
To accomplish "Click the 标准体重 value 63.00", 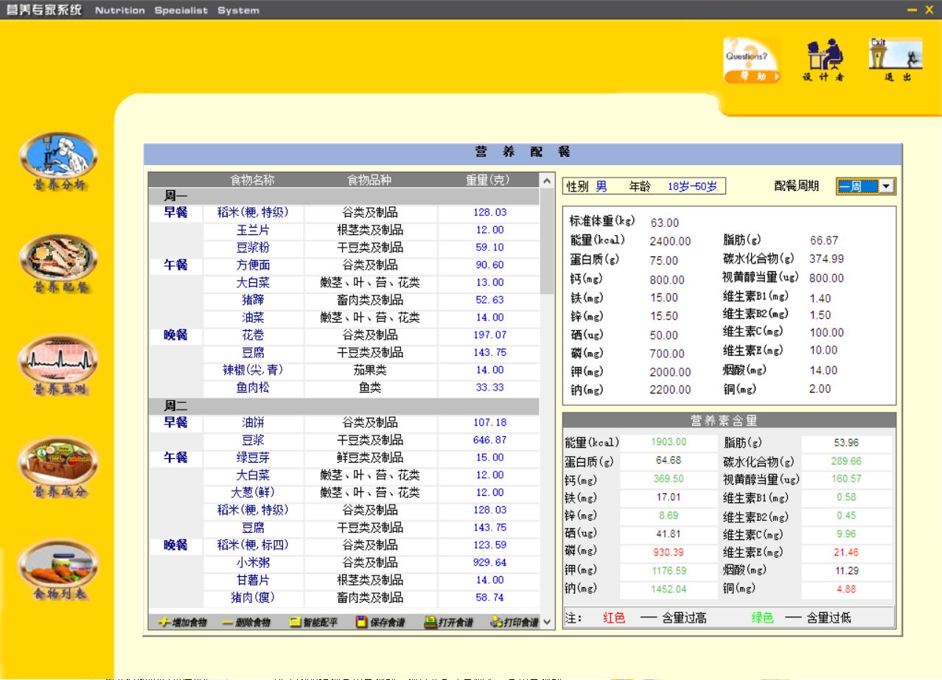I will pos(665,222).
